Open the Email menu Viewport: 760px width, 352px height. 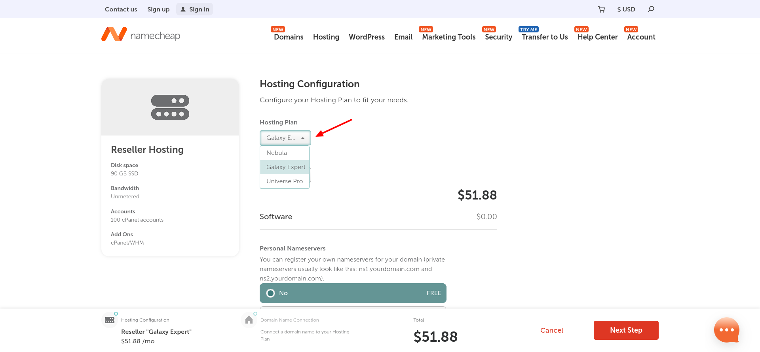403,37
